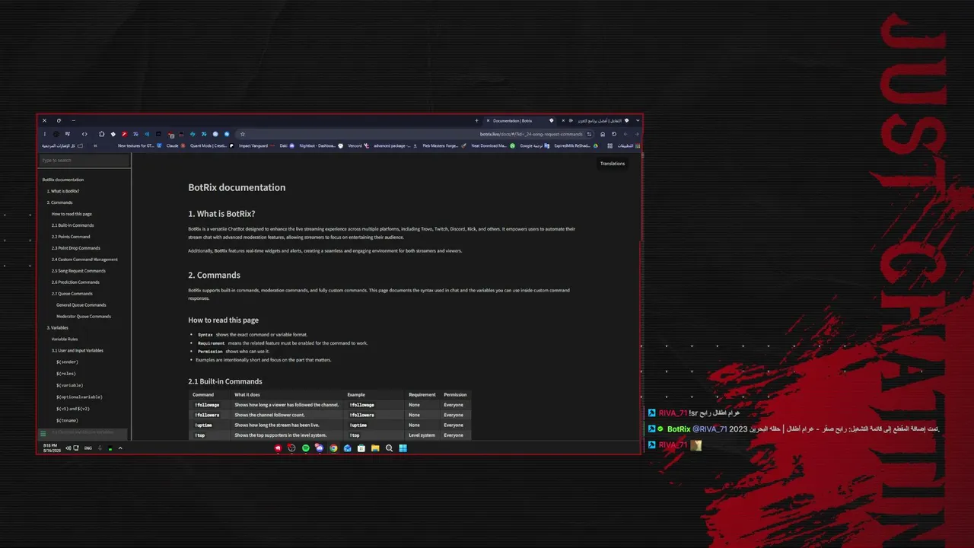Open Variable Rules in the sidebar

click(x=65, y=339)
